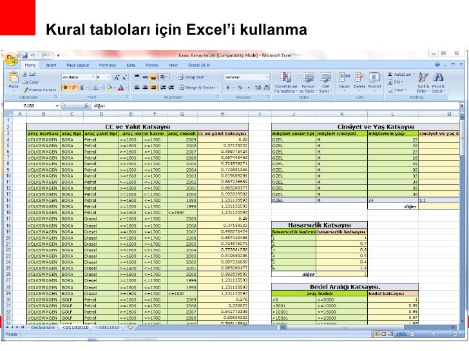Cut the selected cells

(30, 75)
